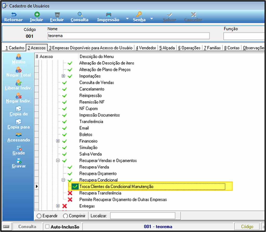Select the Recupera Orçamento row
266x232 pixels.
[x=98, y=174]
